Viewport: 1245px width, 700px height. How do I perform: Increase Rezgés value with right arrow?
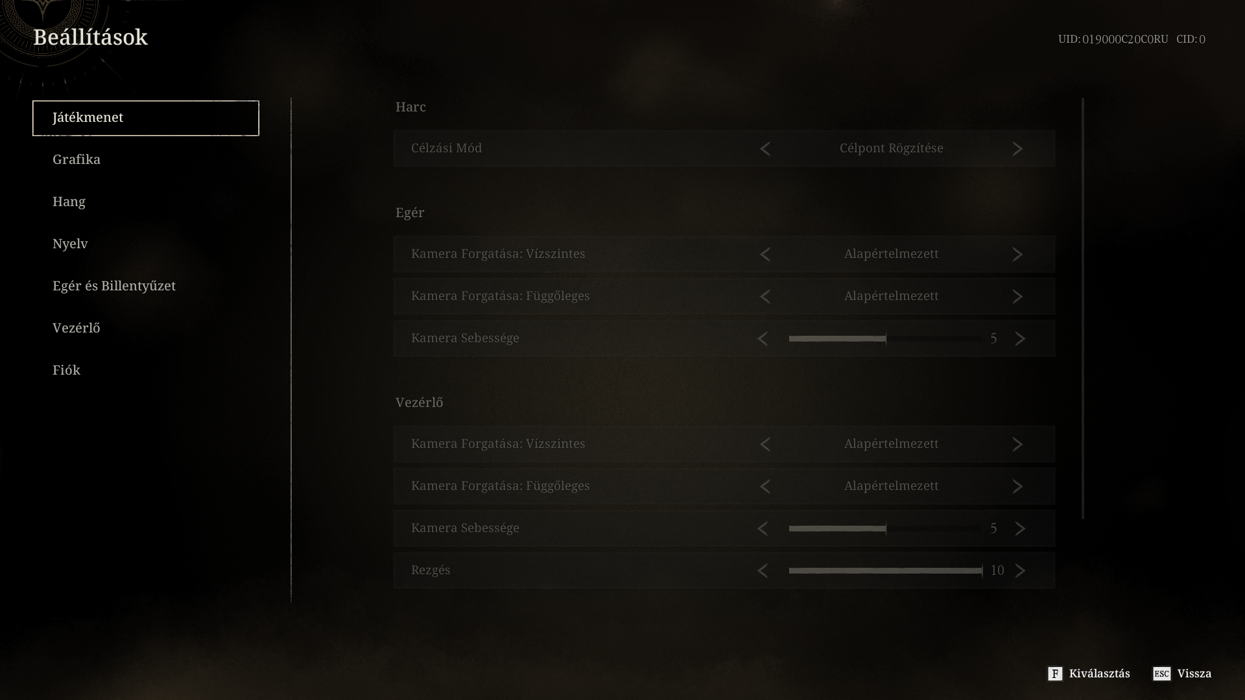tap(1020, 570)
